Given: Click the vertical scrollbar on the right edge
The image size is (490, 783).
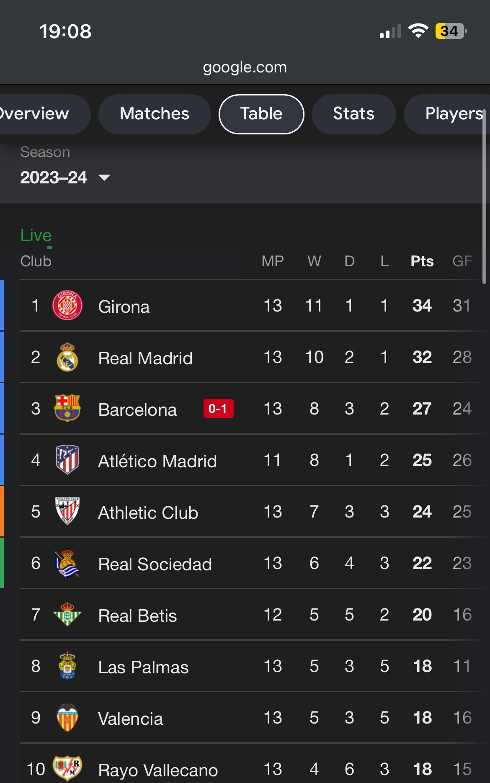Looking at the screenshot, I should (485, 197).
